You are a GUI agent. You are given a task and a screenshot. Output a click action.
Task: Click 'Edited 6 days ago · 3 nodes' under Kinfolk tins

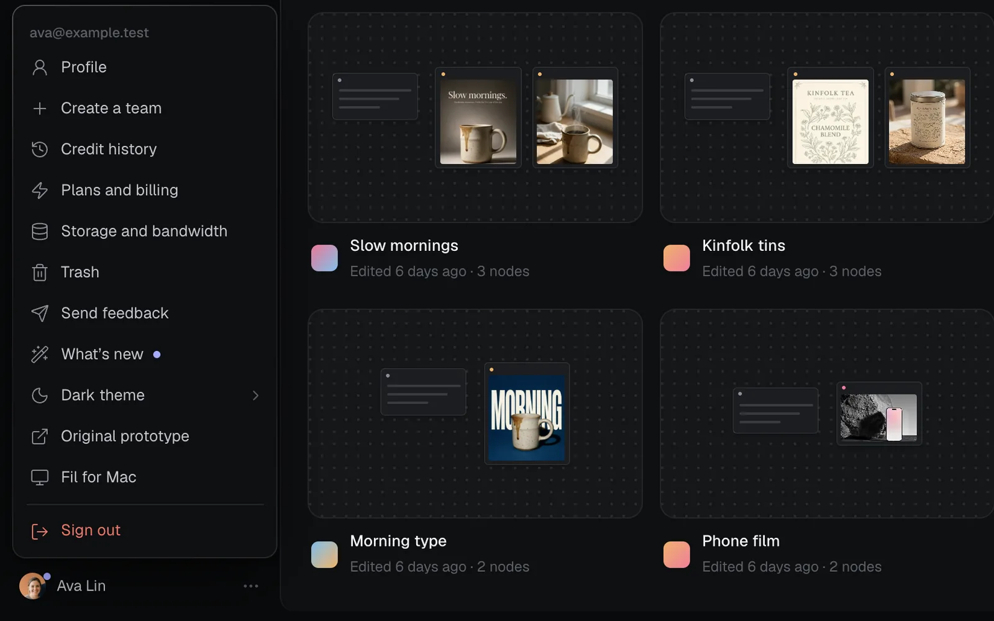click(x=791, y=271)
